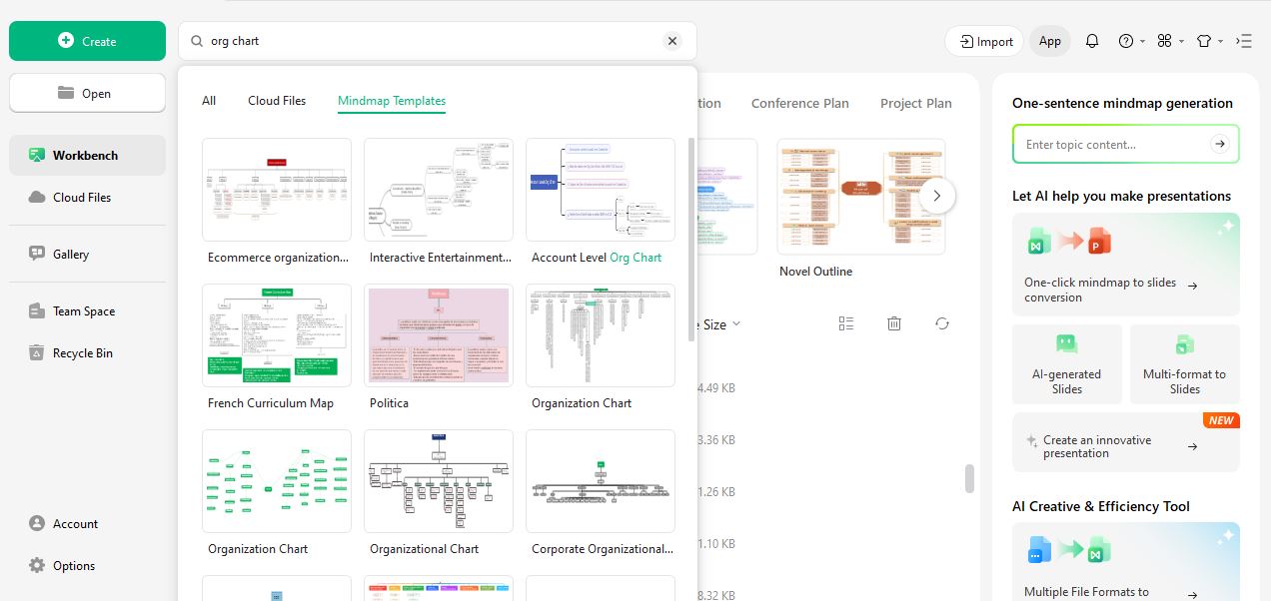Click the search magnifier icon

point(195,41)
